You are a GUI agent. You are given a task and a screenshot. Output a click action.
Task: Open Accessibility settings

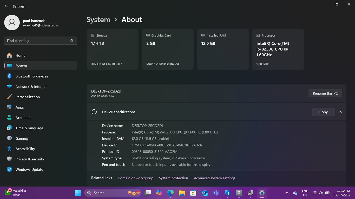coord(41,149)
